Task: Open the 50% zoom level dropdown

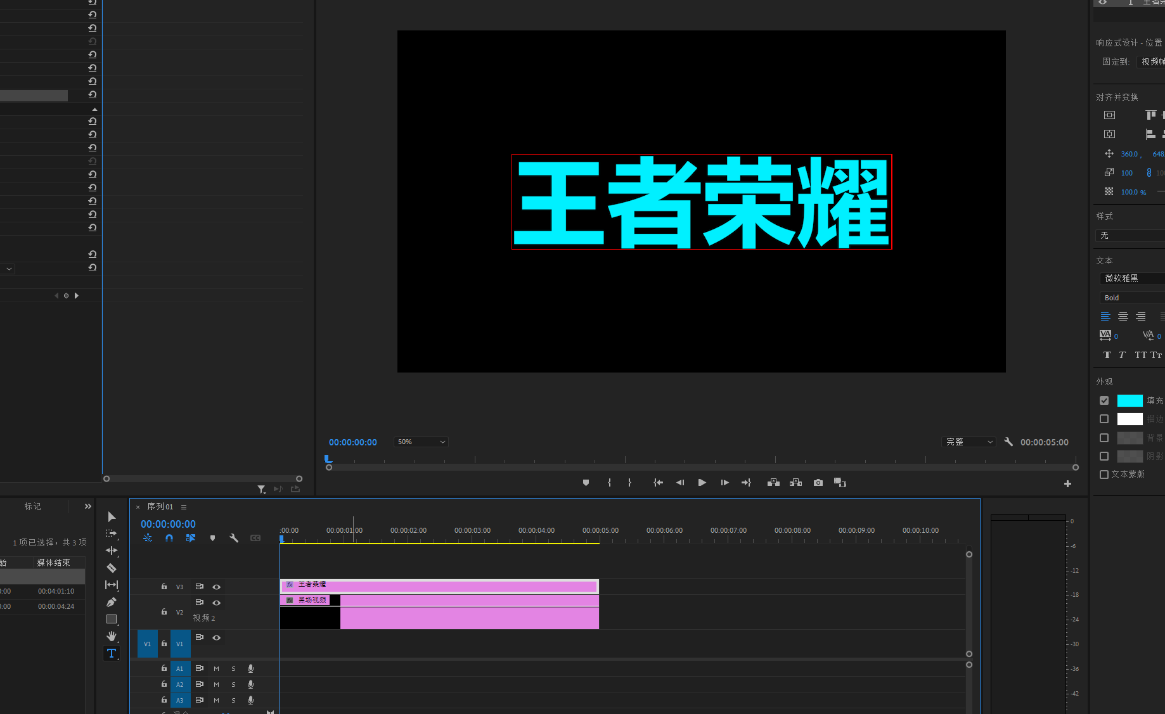Action: click(421, 442)
